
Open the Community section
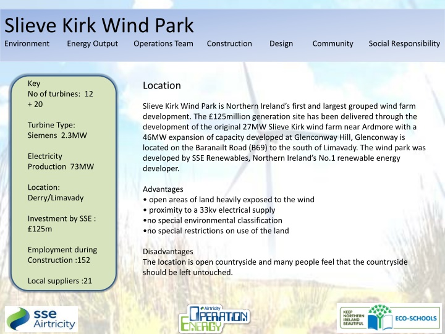click(x=333, y=43)
